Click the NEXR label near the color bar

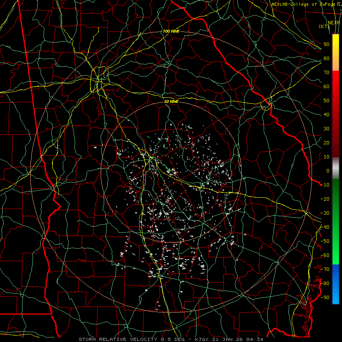334,23
